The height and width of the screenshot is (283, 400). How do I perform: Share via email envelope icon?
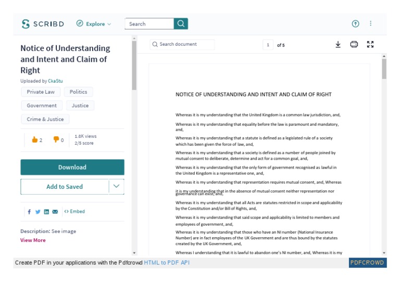click(x=55, y=212)
